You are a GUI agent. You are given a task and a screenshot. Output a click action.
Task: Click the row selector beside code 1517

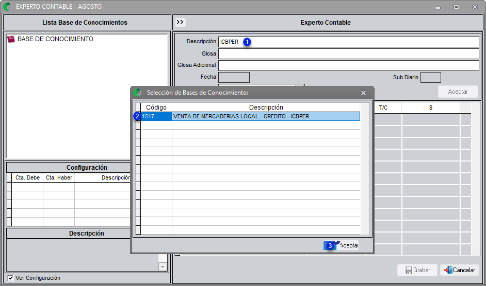click(138, 116)
